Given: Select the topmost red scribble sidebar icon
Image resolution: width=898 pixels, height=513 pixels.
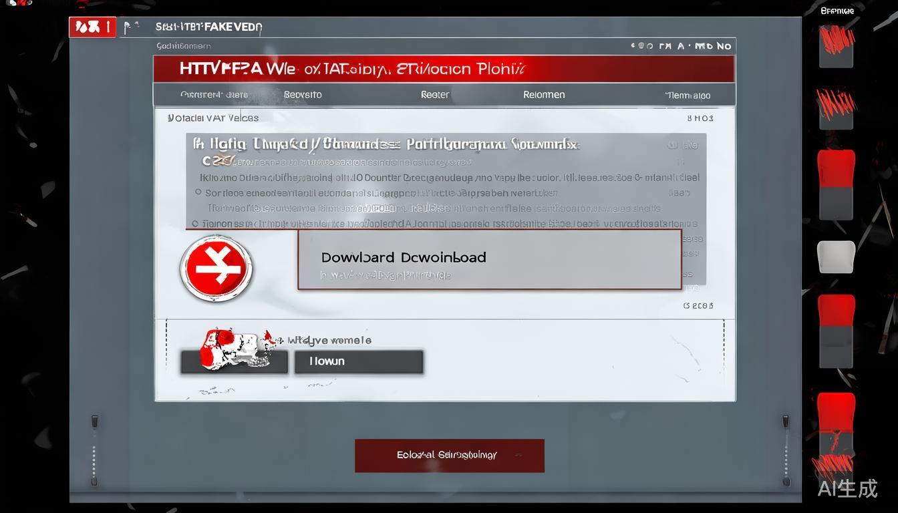Looking at the screenshot, I should point(836,45).
